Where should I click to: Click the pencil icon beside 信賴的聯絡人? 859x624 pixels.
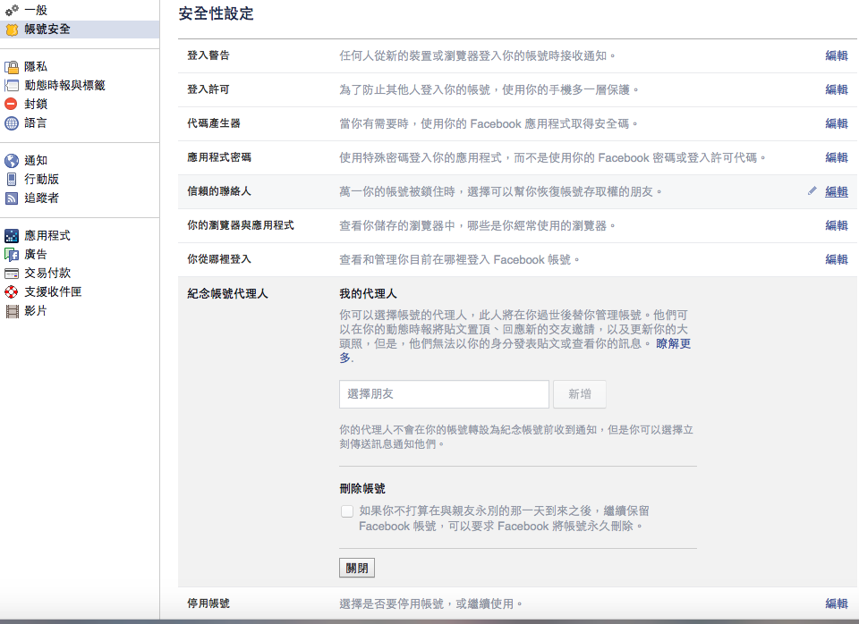click(812, 191)
